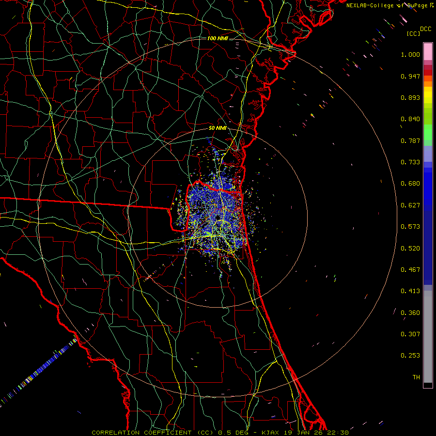Select the 0.520 scale value
Screen dimensions: 436x436
click(410, 249)
